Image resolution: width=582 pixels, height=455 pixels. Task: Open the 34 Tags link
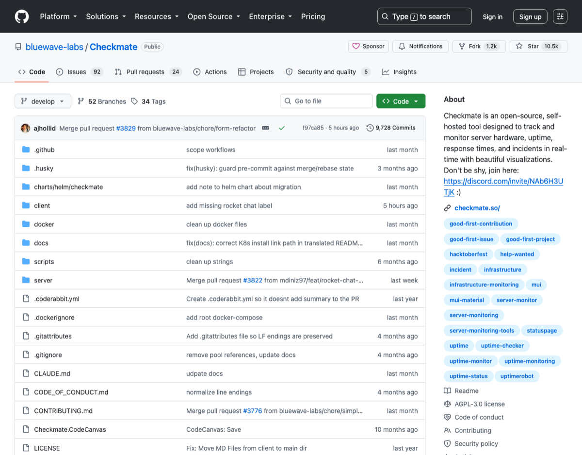[x=148, y=101]
